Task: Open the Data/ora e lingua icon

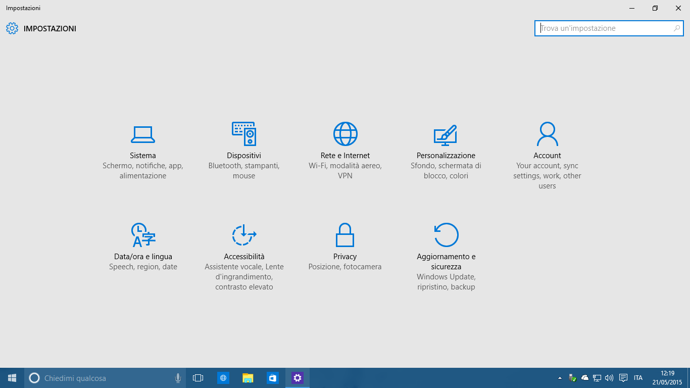Action: pyautogui.click(x=143, y=235)
